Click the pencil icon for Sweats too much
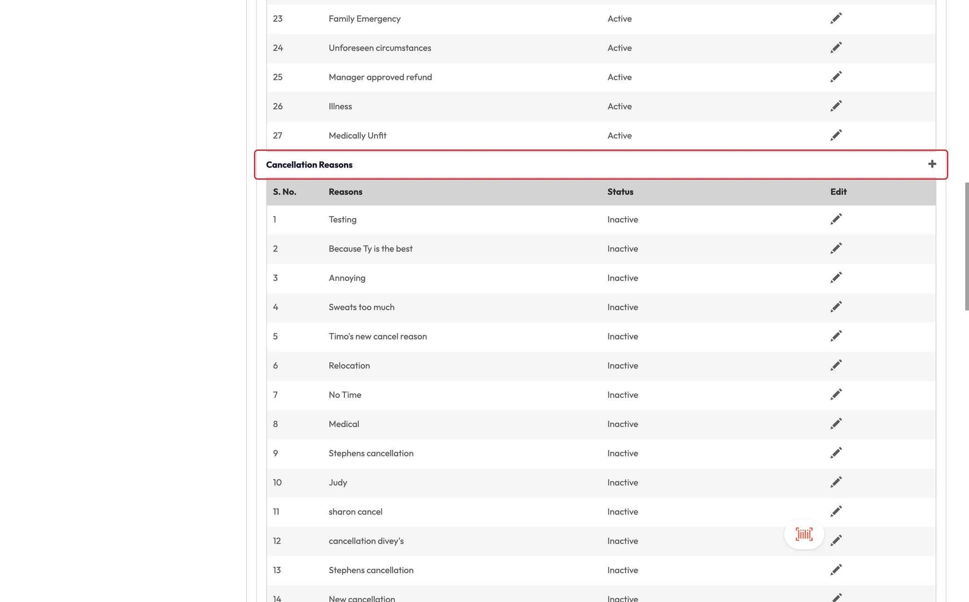Image resolution: width=969 pixels, height=602 pixels. [836, 307]
